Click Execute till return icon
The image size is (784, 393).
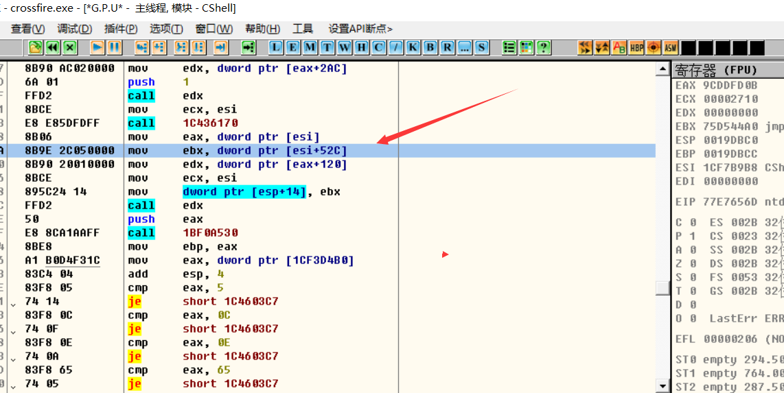(220, 47)
